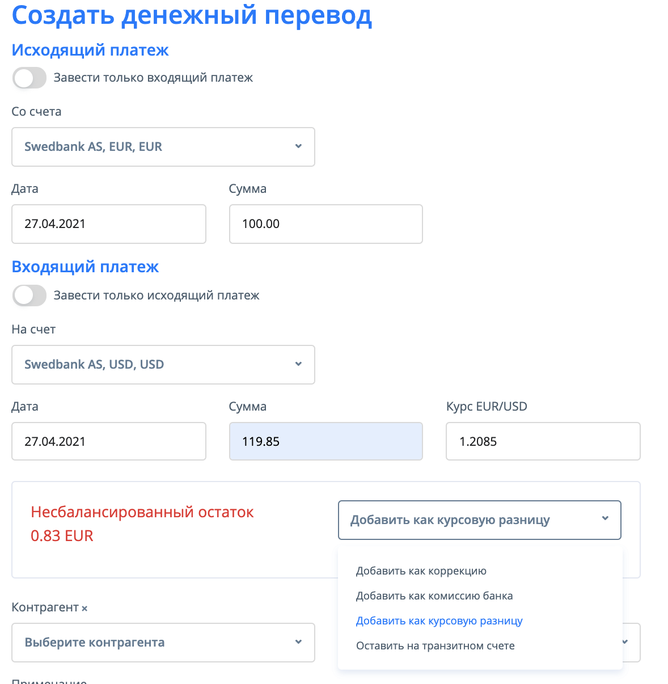Clear counterparty using the × icon
The height and width of the screenshot is (684, 668).
[84, 609]
